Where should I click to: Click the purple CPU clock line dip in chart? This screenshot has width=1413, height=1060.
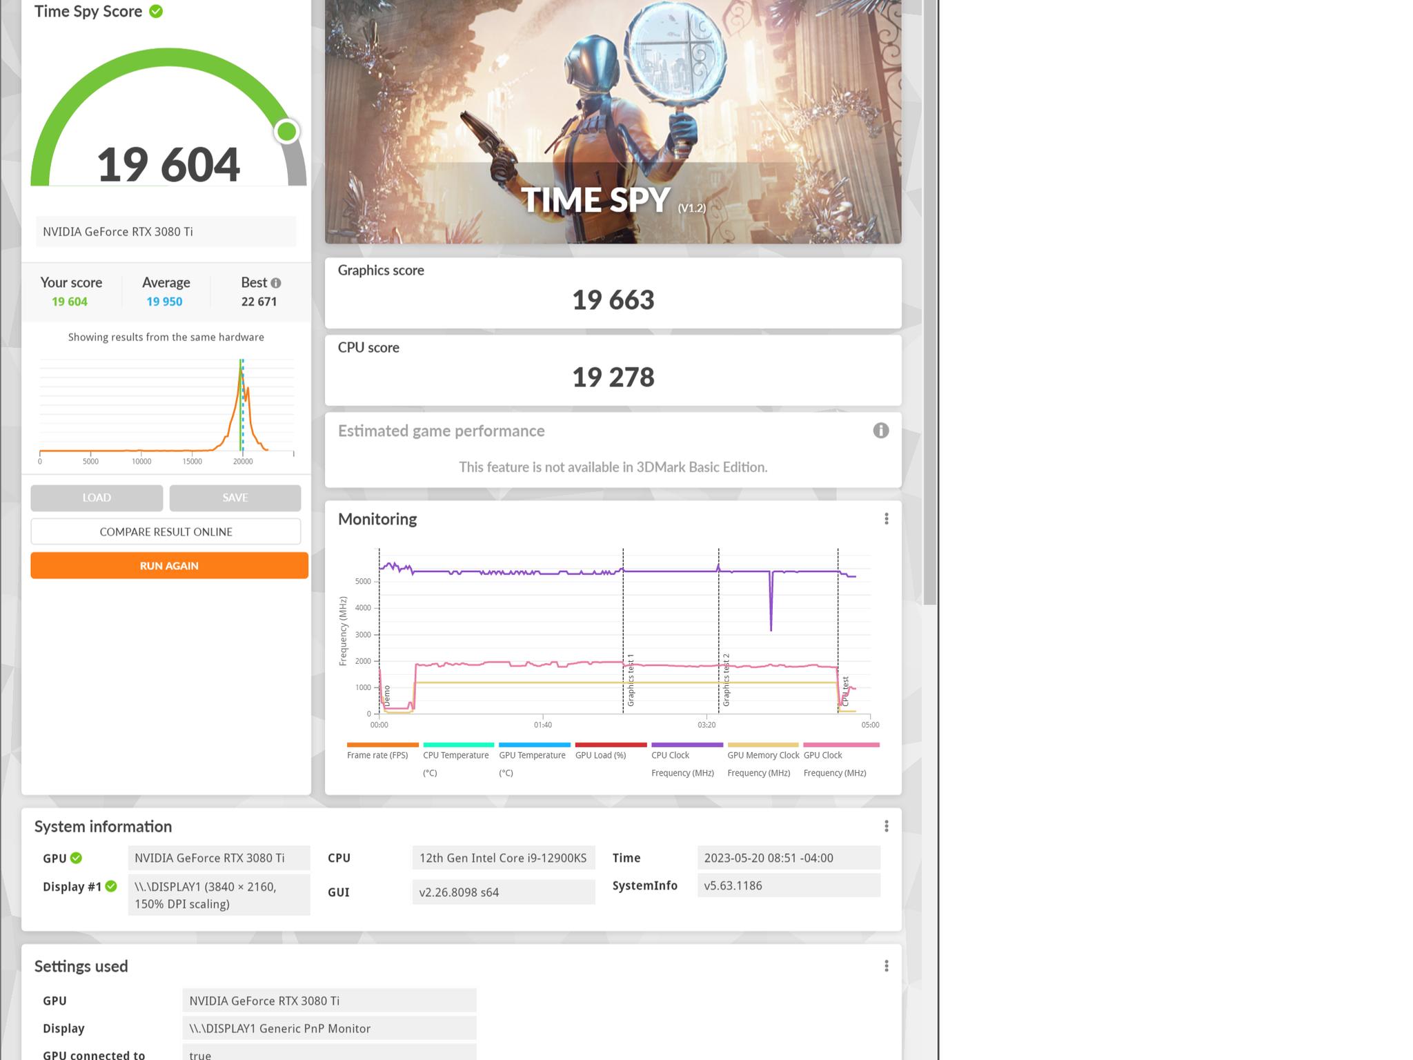[771, 600]
